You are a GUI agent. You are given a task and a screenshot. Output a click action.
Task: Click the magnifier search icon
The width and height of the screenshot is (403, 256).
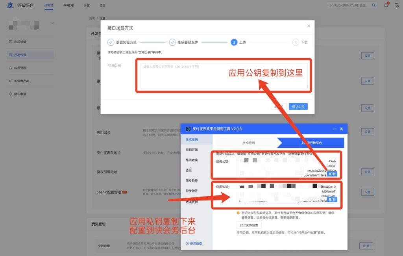[374, 5]
